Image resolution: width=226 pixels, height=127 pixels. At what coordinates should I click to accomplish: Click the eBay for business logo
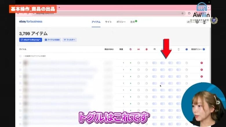click(x=30, y=21)
